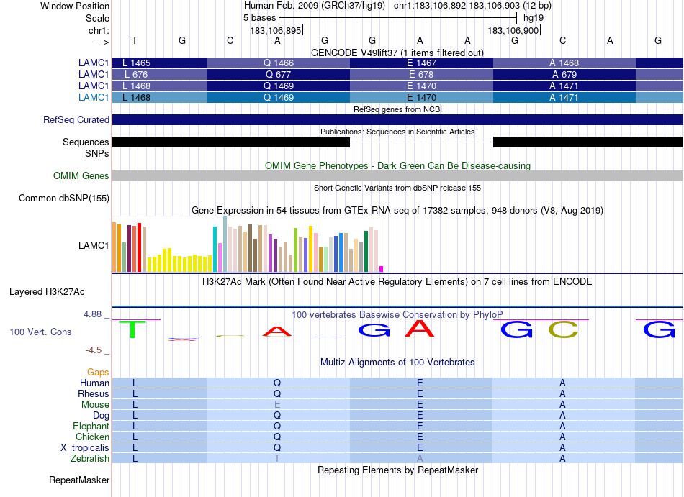Click the dark green bar in GTEx chart
This screenshot has height=497, width=684.
366,251
